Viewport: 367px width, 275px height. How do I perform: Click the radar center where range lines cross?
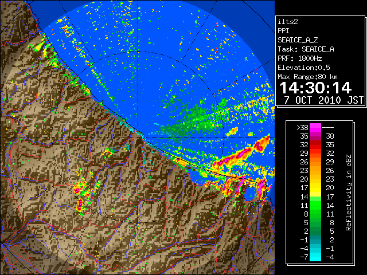click(138, 137)
